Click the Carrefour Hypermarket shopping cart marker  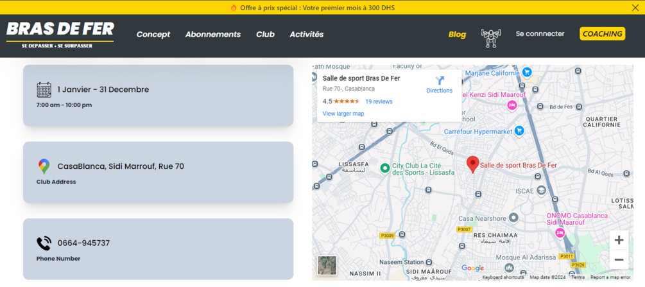[x=519, y=131]
